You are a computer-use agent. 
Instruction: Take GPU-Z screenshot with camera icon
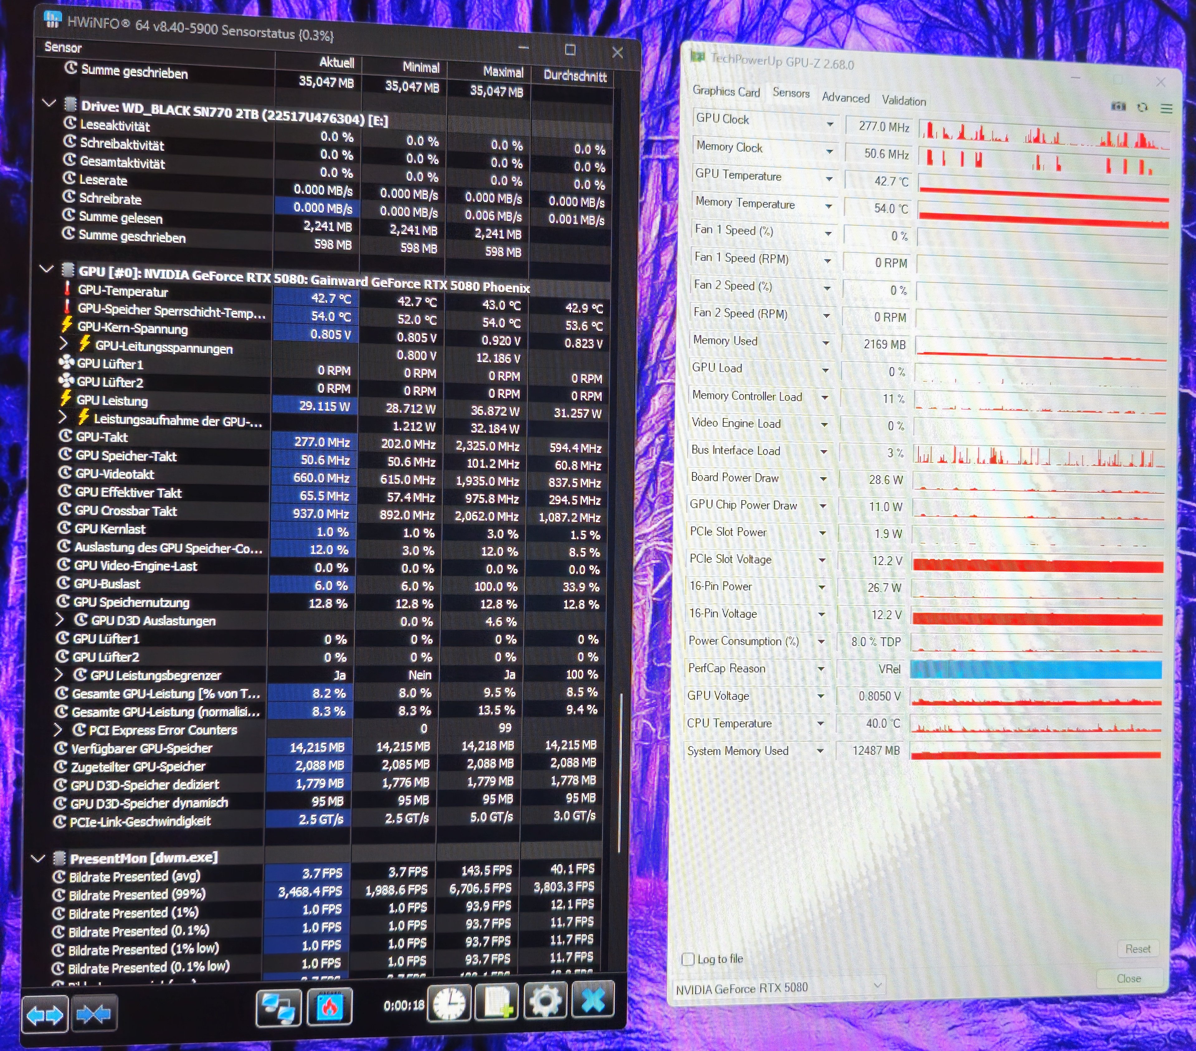1118,107
